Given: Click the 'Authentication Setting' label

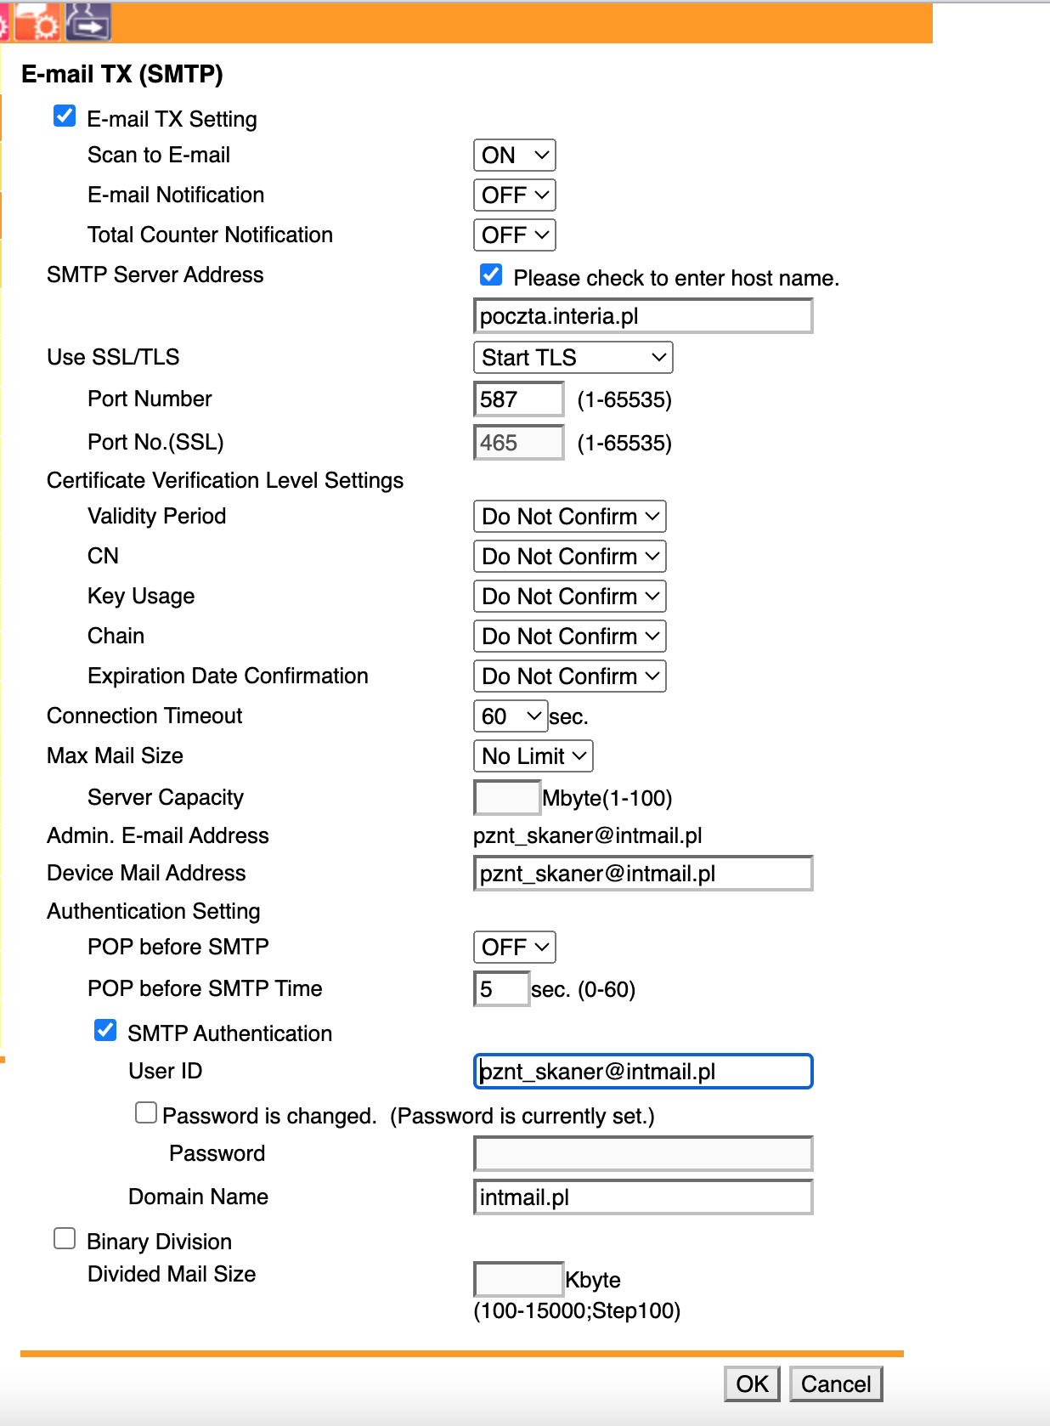Looking at the screenshot, I should pos(154,912).
